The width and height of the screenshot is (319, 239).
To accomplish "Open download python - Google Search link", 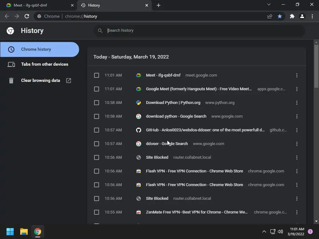I will coord(176,116).
